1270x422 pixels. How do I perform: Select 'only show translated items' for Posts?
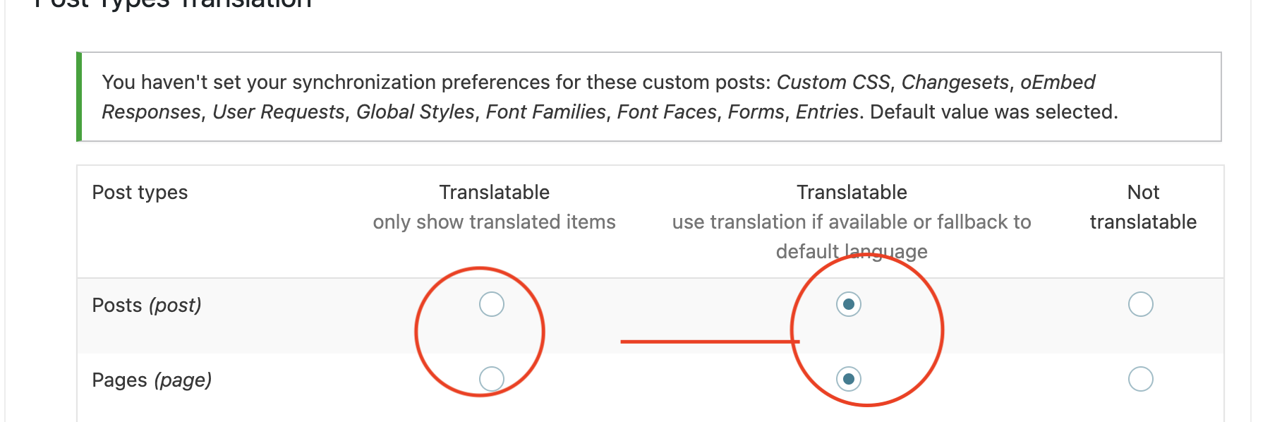(492, 304)
